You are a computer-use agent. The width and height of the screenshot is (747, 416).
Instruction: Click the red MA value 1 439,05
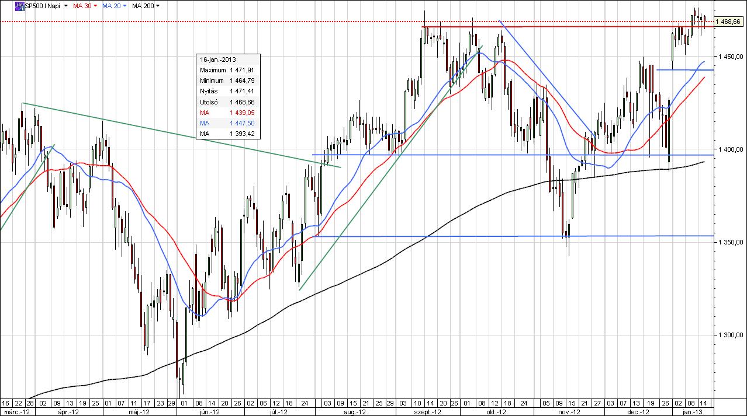[x=242, y=113]
